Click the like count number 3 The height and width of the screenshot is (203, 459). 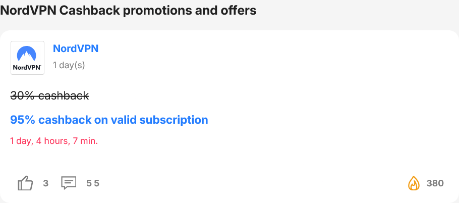(x=46, y=183)
